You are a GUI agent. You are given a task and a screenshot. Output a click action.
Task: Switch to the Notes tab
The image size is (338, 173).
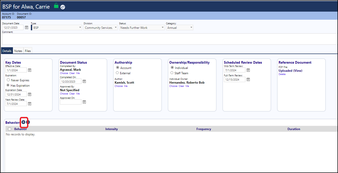(18, 51)
